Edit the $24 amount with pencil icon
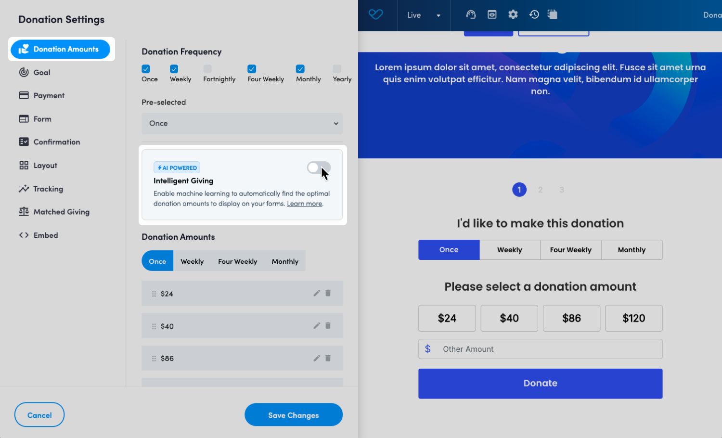The image size is (722, 438). click(317, 293)
